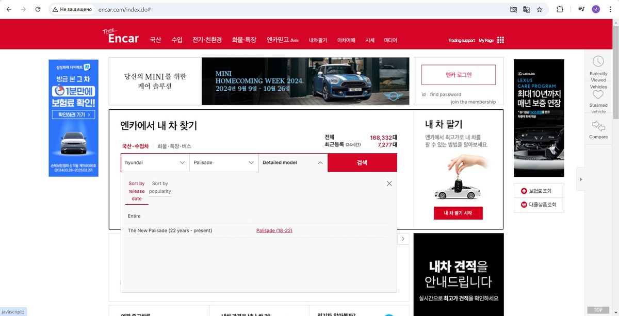Click the TOP button at page bottom
The height and width of the screenshot is (316, 619).
pos(598,310)
